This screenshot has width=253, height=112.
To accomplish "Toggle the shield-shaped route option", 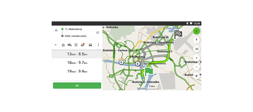I will [76, 45].
